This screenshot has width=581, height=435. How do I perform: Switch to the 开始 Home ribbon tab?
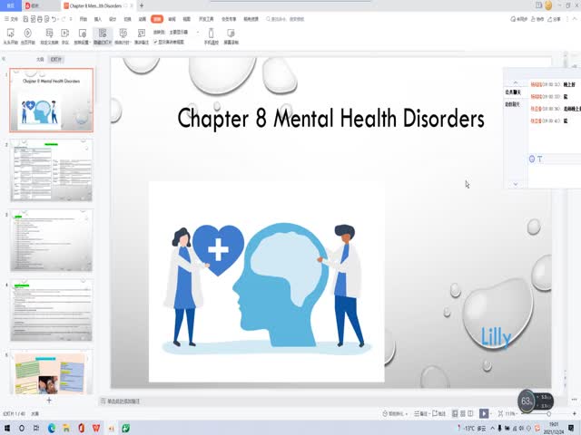84,19
